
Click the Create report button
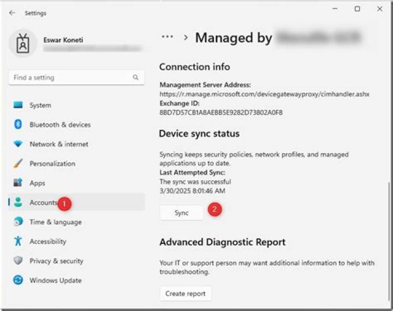pyautogui.click(x=186, y=294)
